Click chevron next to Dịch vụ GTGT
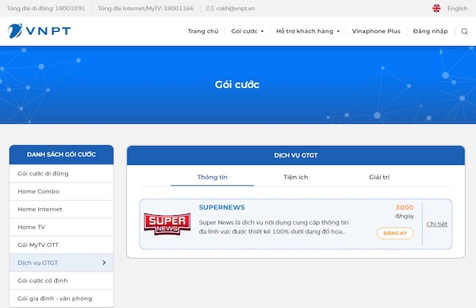 (104, 263)
